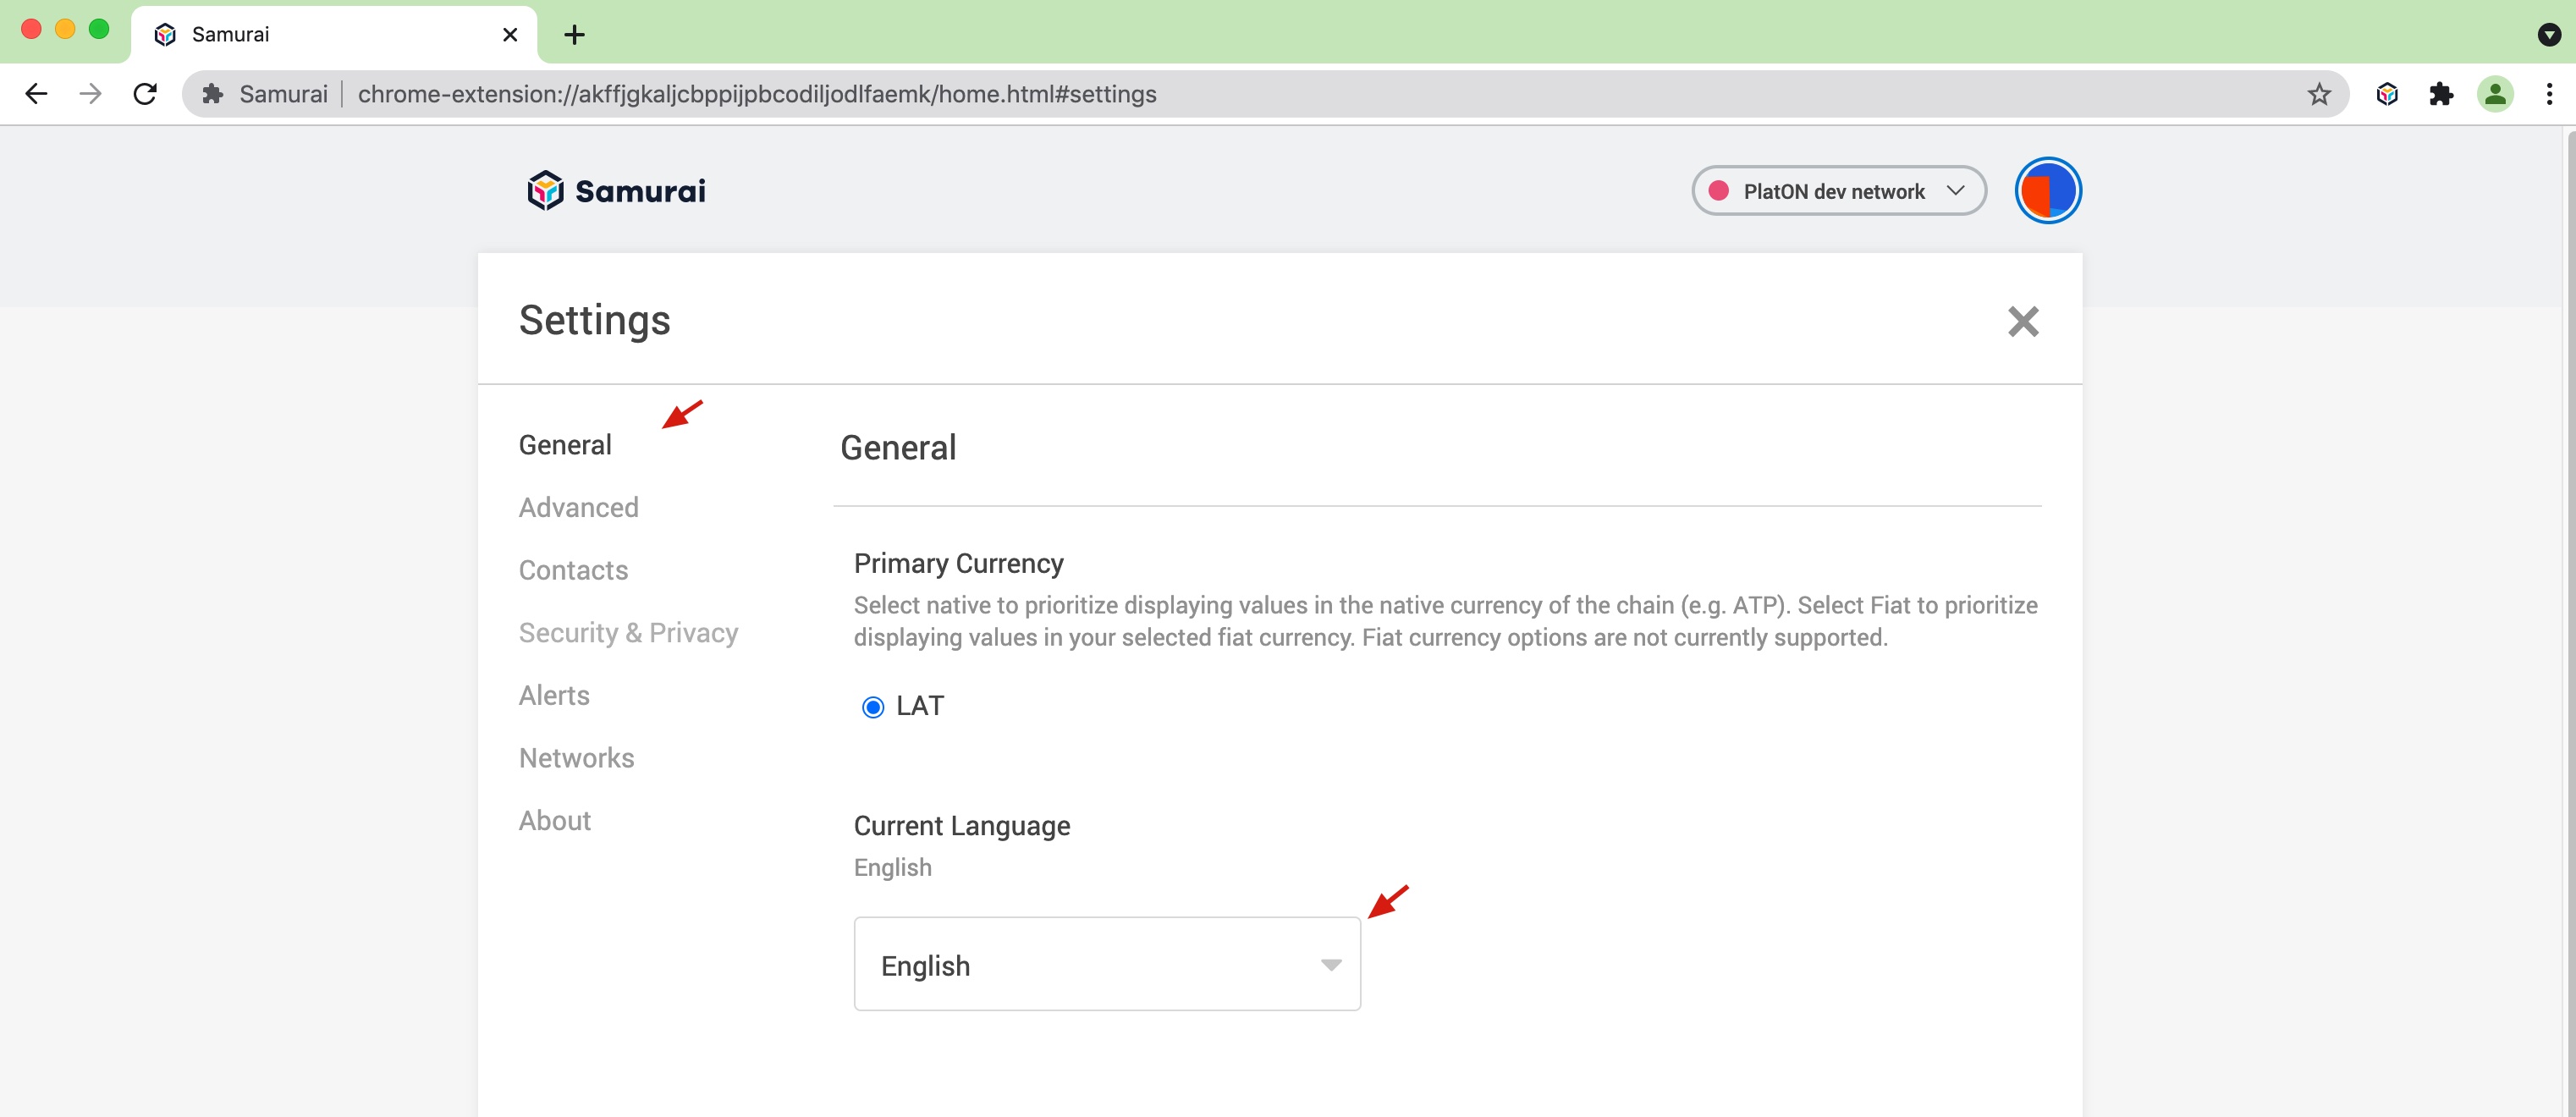Close the Settings panel
The height and width of the screenshot is (1117, 2576).
(2022, 322)
